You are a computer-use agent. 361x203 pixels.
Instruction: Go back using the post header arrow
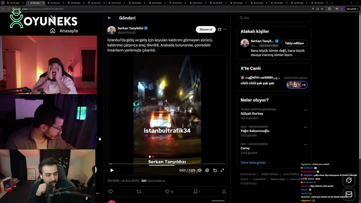(109, 18)
